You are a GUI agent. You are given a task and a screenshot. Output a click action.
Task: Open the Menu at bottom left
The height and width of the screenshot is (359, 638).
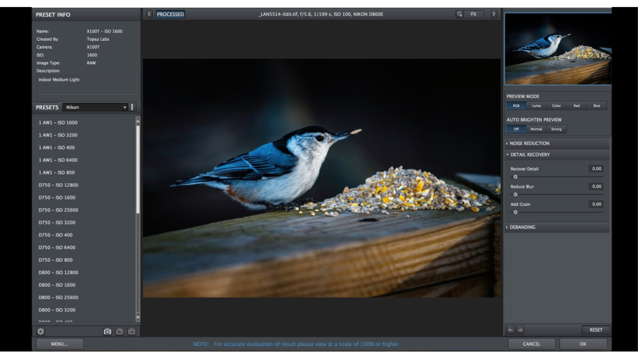point(59,344)
